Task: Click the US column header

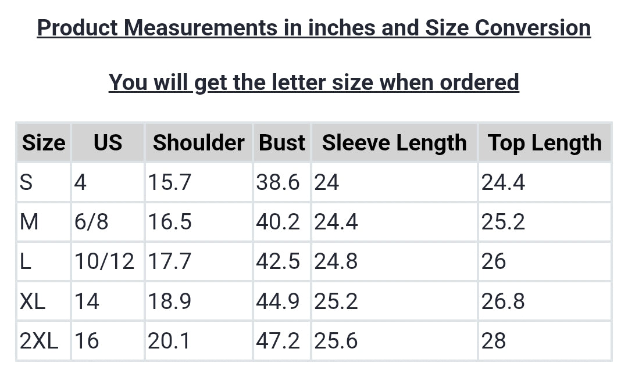Action: (x=108, y=143)
